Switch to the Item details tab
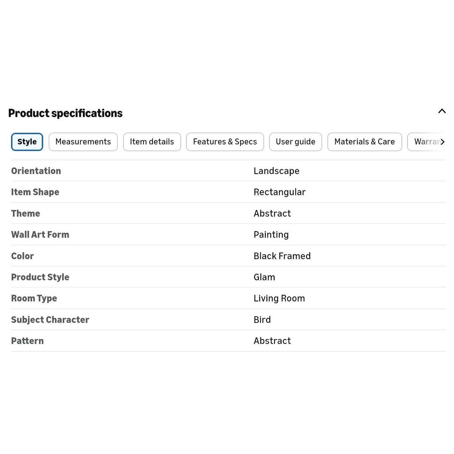This screenshot has height=454, width=454. coord(152,142)
